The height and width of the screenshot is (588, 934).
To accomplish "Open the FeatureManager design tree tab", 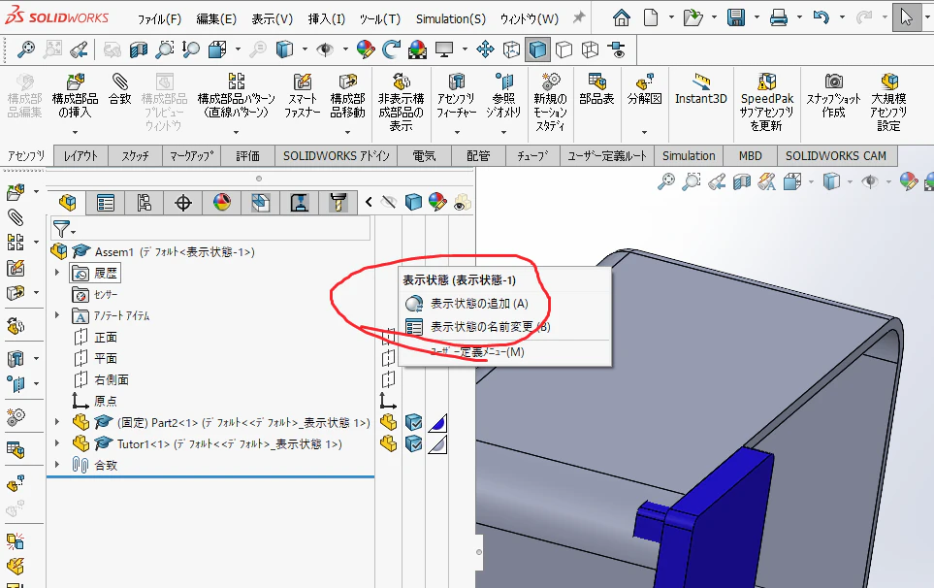I will point(67,203).
